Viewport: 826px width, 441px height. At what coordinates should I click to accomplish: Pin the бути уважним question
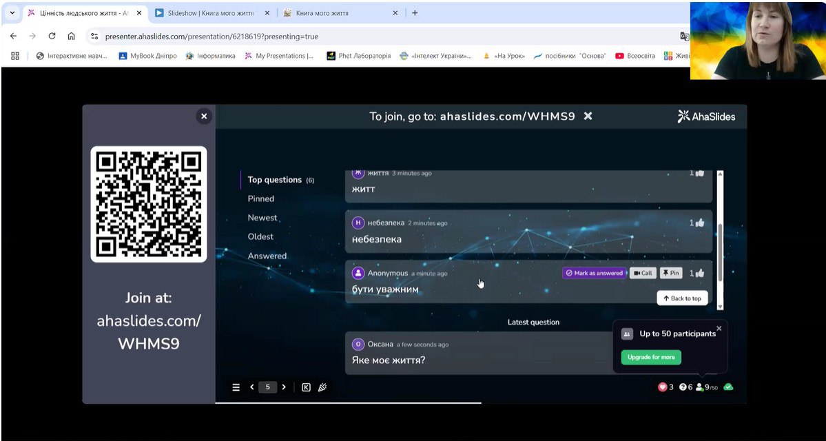[x=671, y=273]
